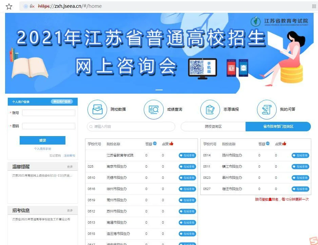Click 忘记密码 link
The width and height of the screenshot is (318, 245).
(55, 155)
